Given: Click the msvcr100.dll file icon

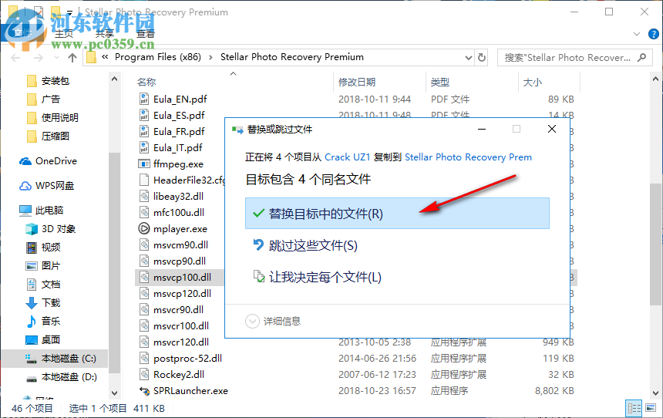Looking at the screenshot, I should pos(144,325).
